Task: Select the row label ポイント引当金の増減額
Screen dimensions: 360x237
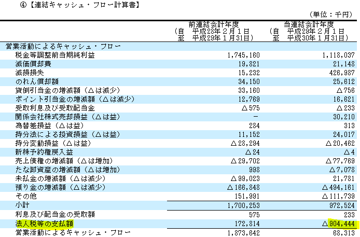Action: tap(55, 99)
